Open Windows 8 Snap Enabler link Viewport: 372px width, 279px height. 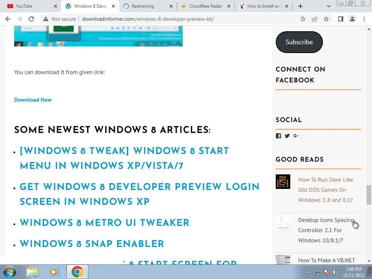(x=92, y=244)
